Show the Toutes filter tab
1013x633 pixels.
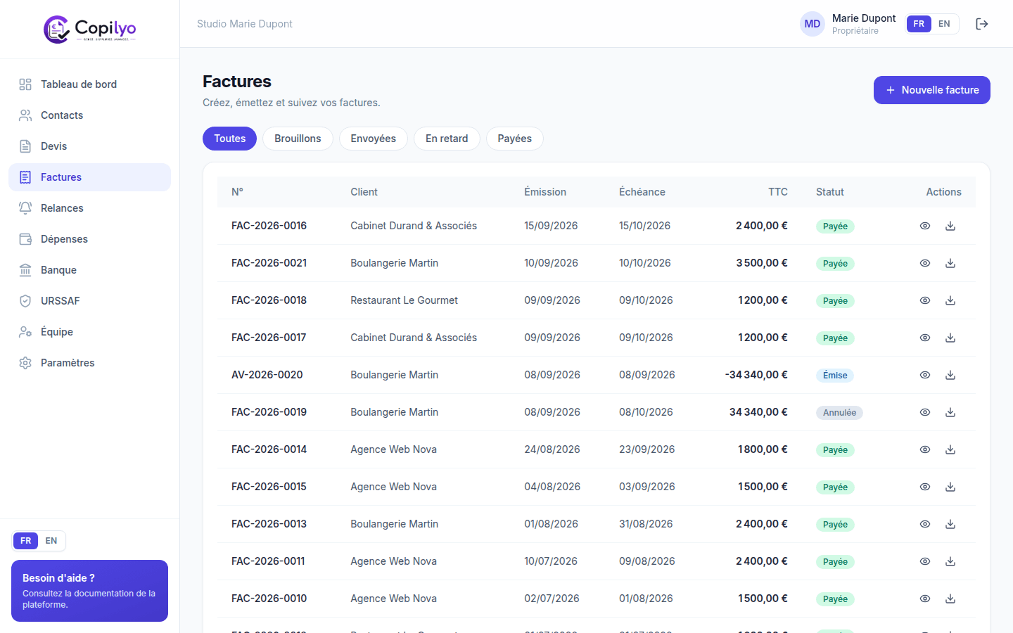[230, 139]
